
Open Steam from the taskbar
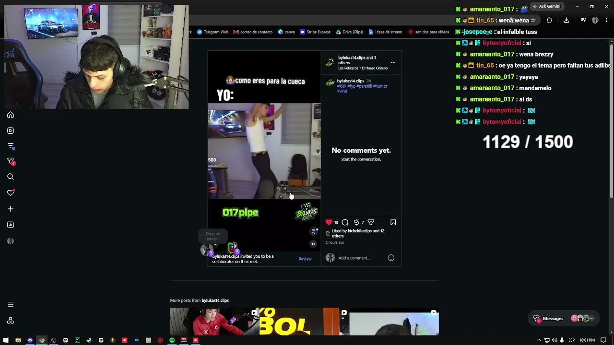[x=89, y=340]
